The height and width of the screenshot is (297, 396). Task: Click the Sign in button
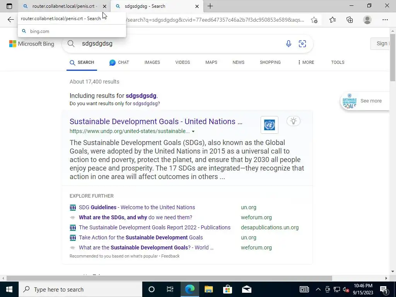[380, 43]
